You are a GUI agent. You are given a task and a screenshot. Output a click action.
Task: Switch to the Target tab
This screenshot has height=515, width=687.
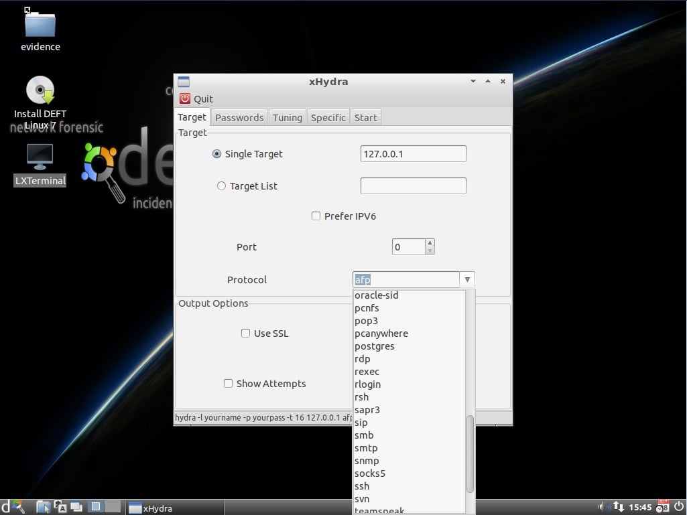click(192, 117)
